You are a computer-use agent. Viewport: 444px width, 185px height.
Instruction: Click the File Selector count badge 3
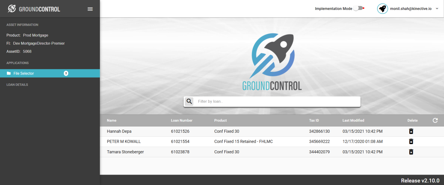pyautogui.click(x=66, y=73)
